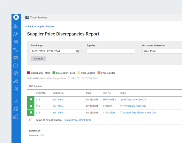The width and height of the screenshot is (182, 143).
Task: Open Ladder Tray Joiner Bolt ZP item
Action: (x=133, y=99)
